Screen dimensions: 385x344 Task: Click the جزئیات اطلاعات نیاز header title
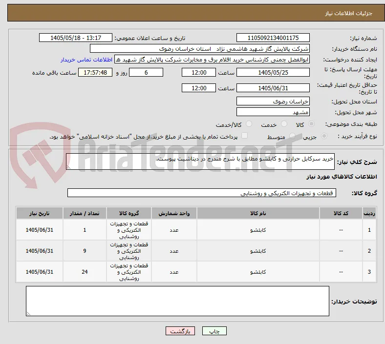click(x=349, y=13)
